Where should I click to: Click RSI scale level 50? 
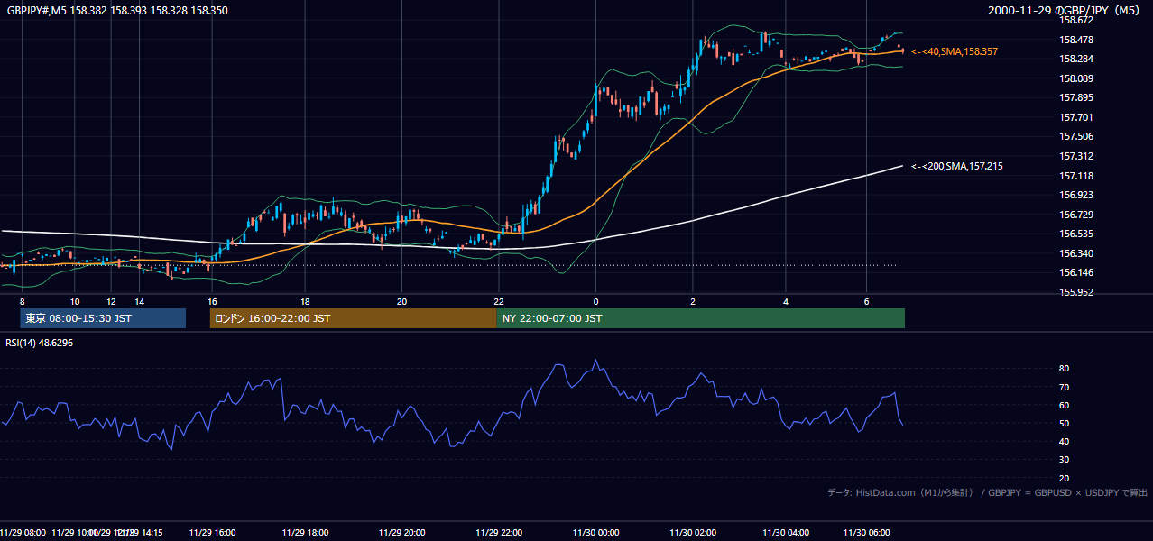(x=1064, y=423)
